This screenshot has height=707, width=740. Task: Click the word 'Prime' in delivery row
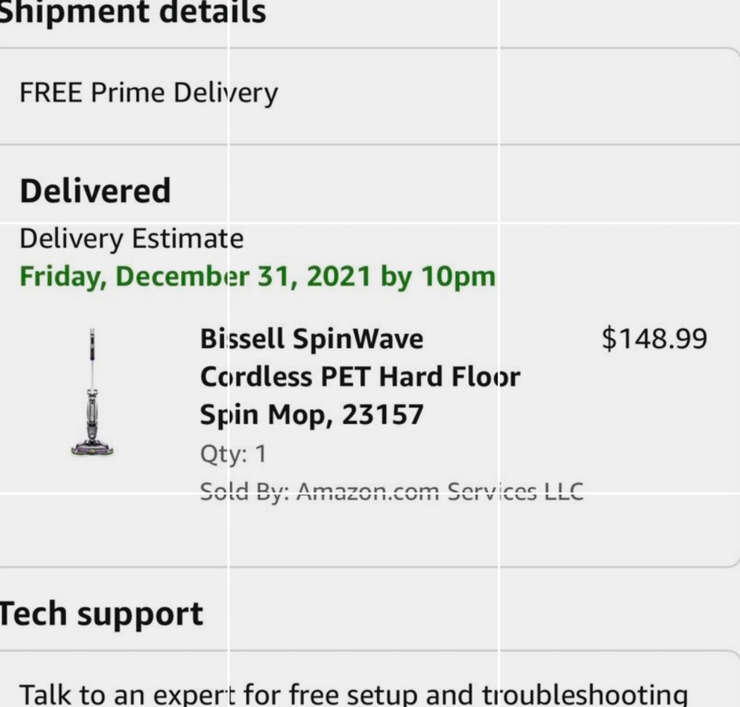[x=127, y=92]
